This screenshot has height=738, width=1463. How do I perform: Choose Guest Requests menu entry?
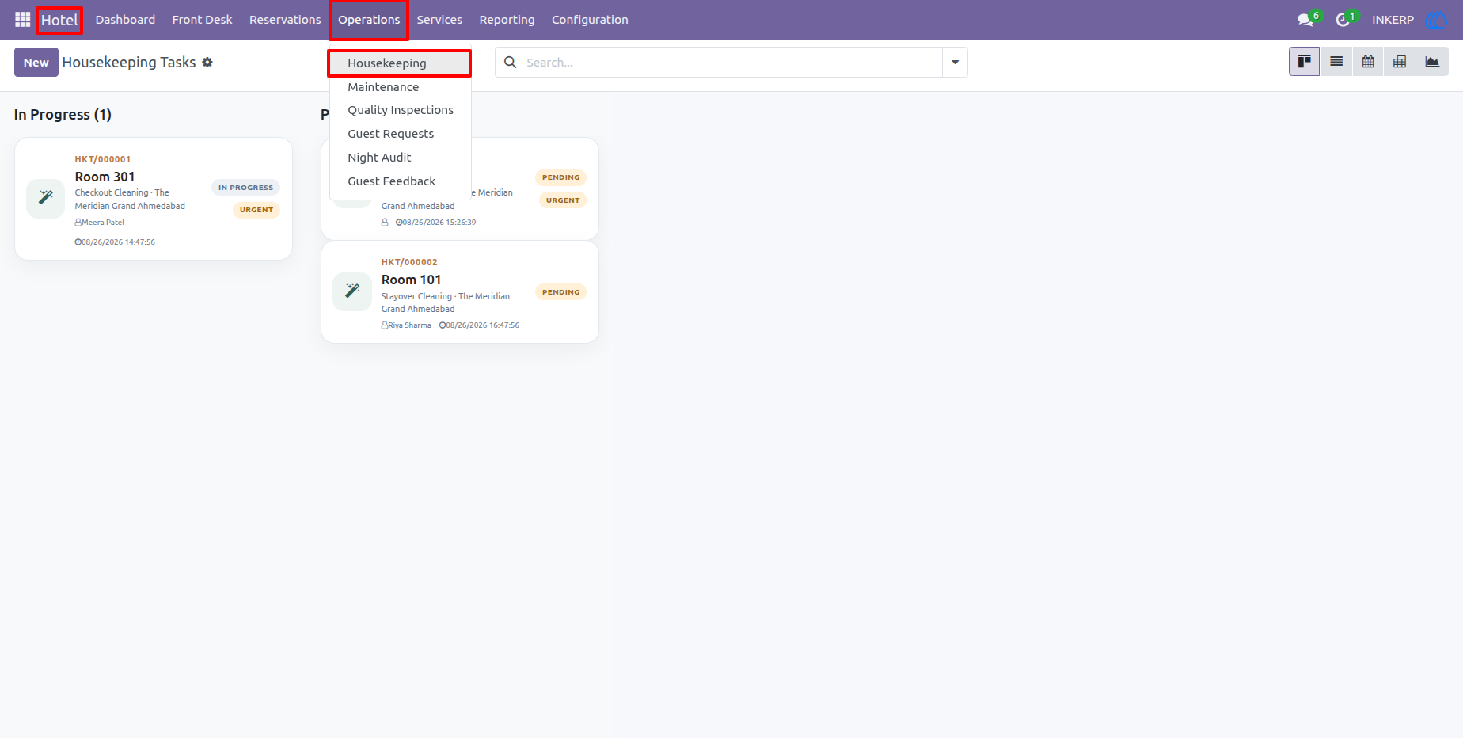tap(400, 134)
